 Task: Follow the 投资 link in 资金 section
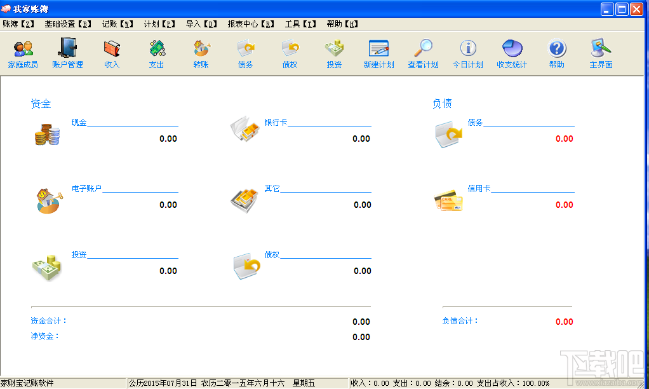(x=79, y=254)
